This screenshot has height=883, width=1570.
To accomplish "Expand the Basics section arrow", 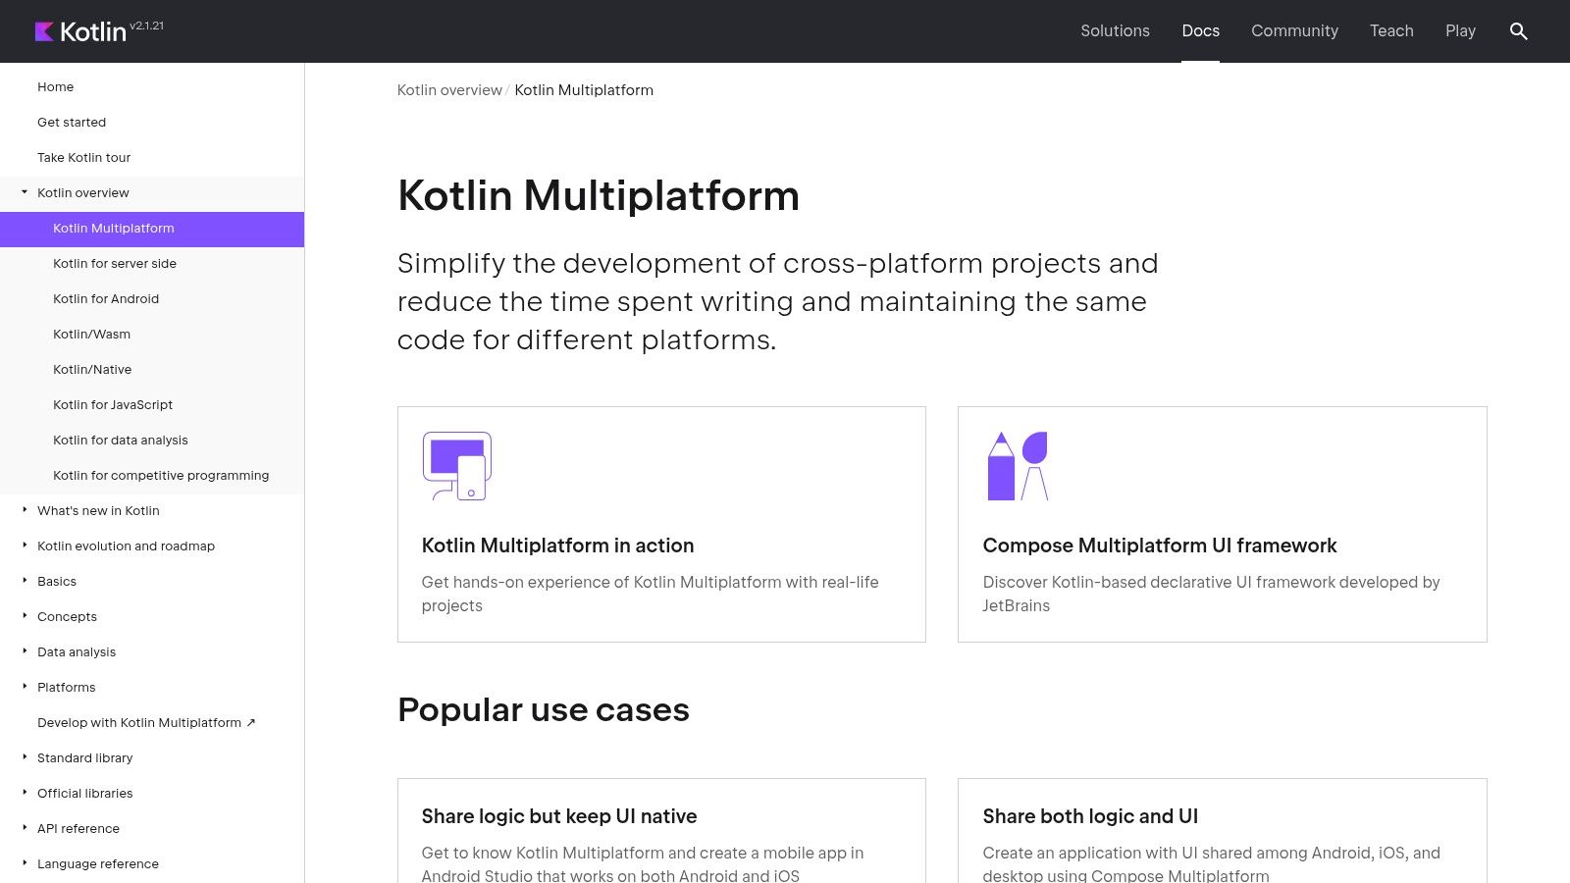I will [x=25, y=581].
